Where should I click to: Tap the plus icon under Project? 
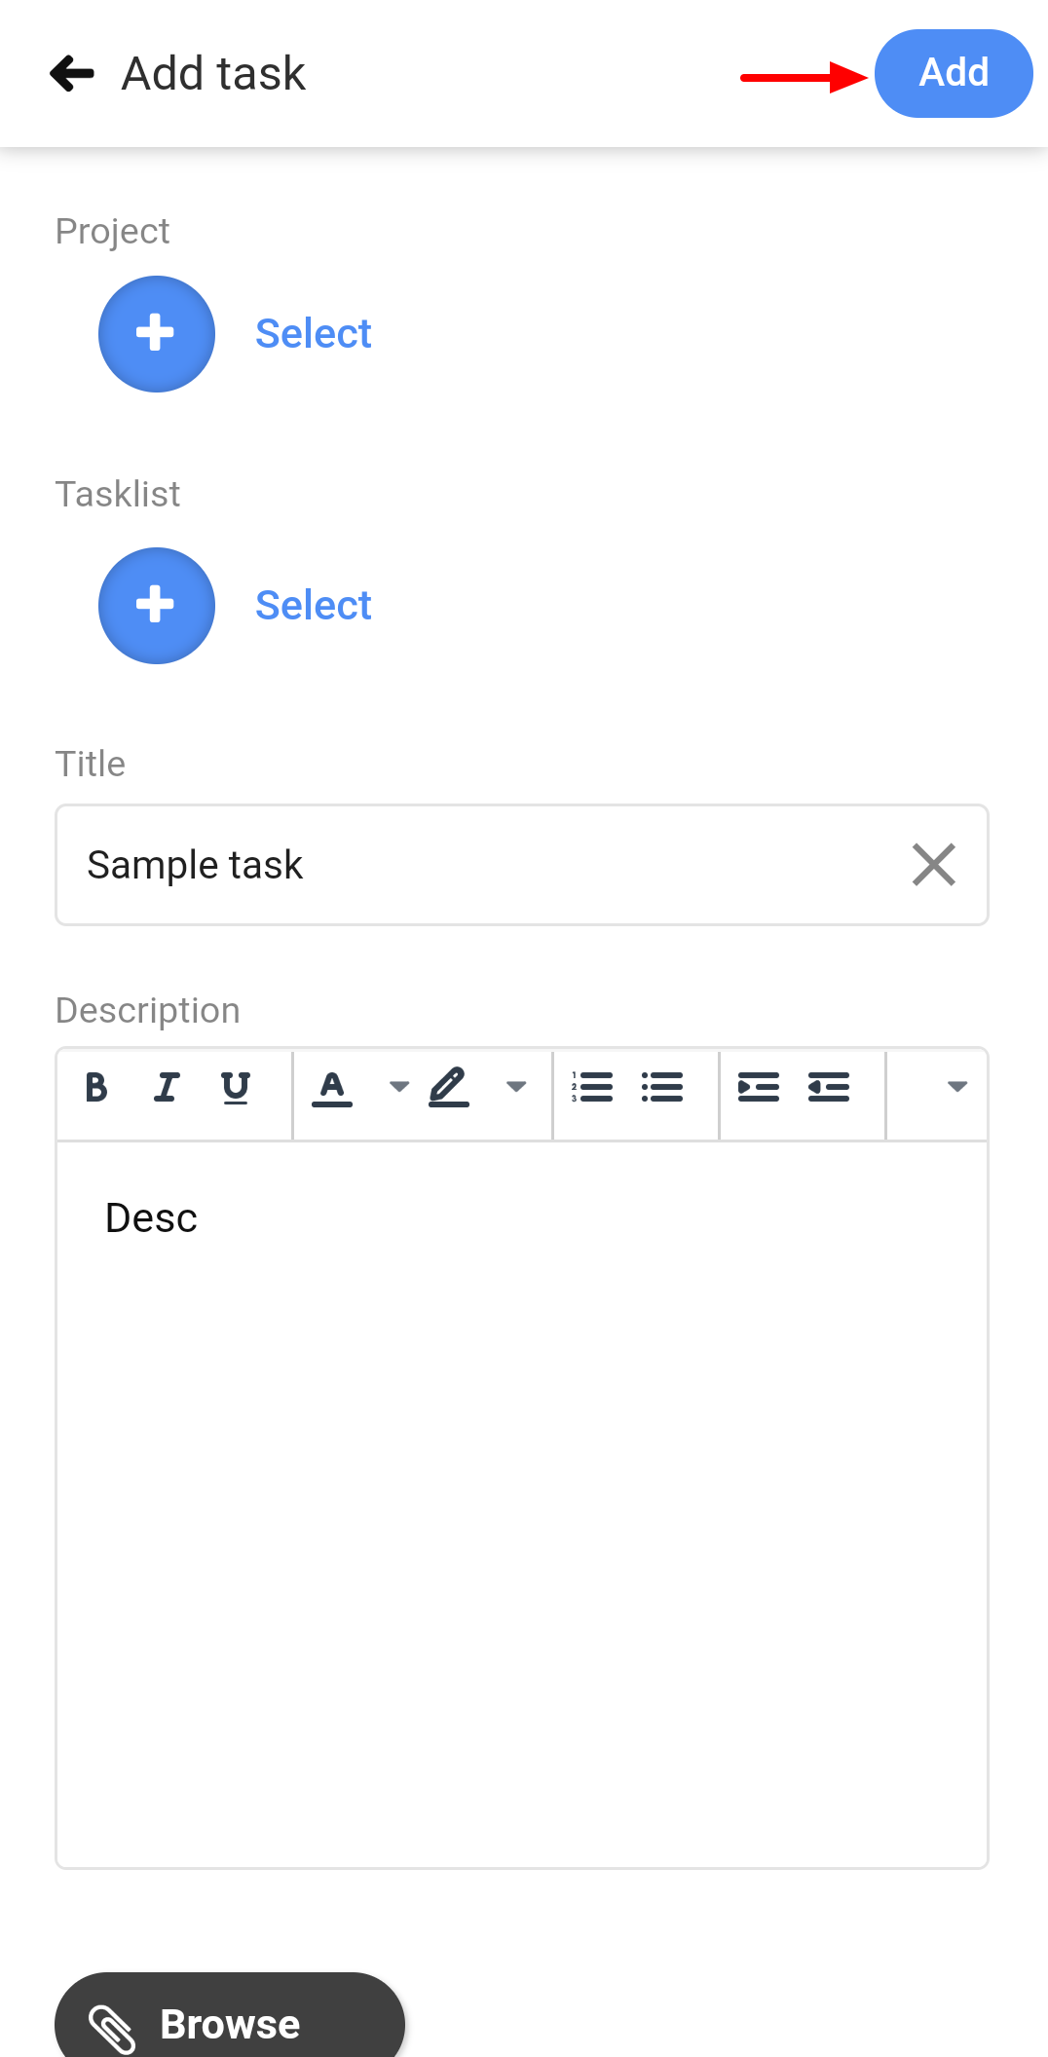[x=156, y=334]
